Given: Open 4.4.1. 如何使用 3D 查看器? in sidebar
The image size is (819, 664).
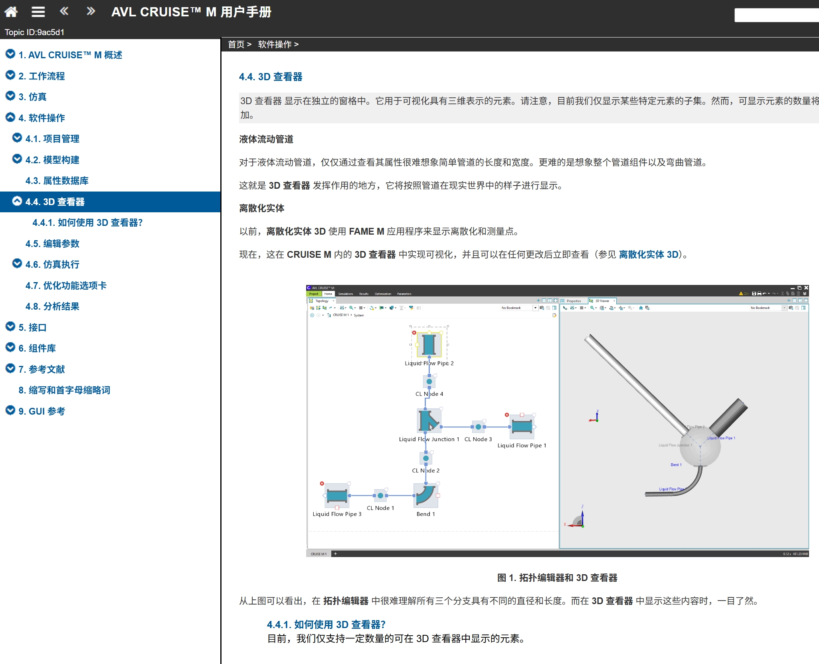Looking at the screenshot, I should (87, 223).
